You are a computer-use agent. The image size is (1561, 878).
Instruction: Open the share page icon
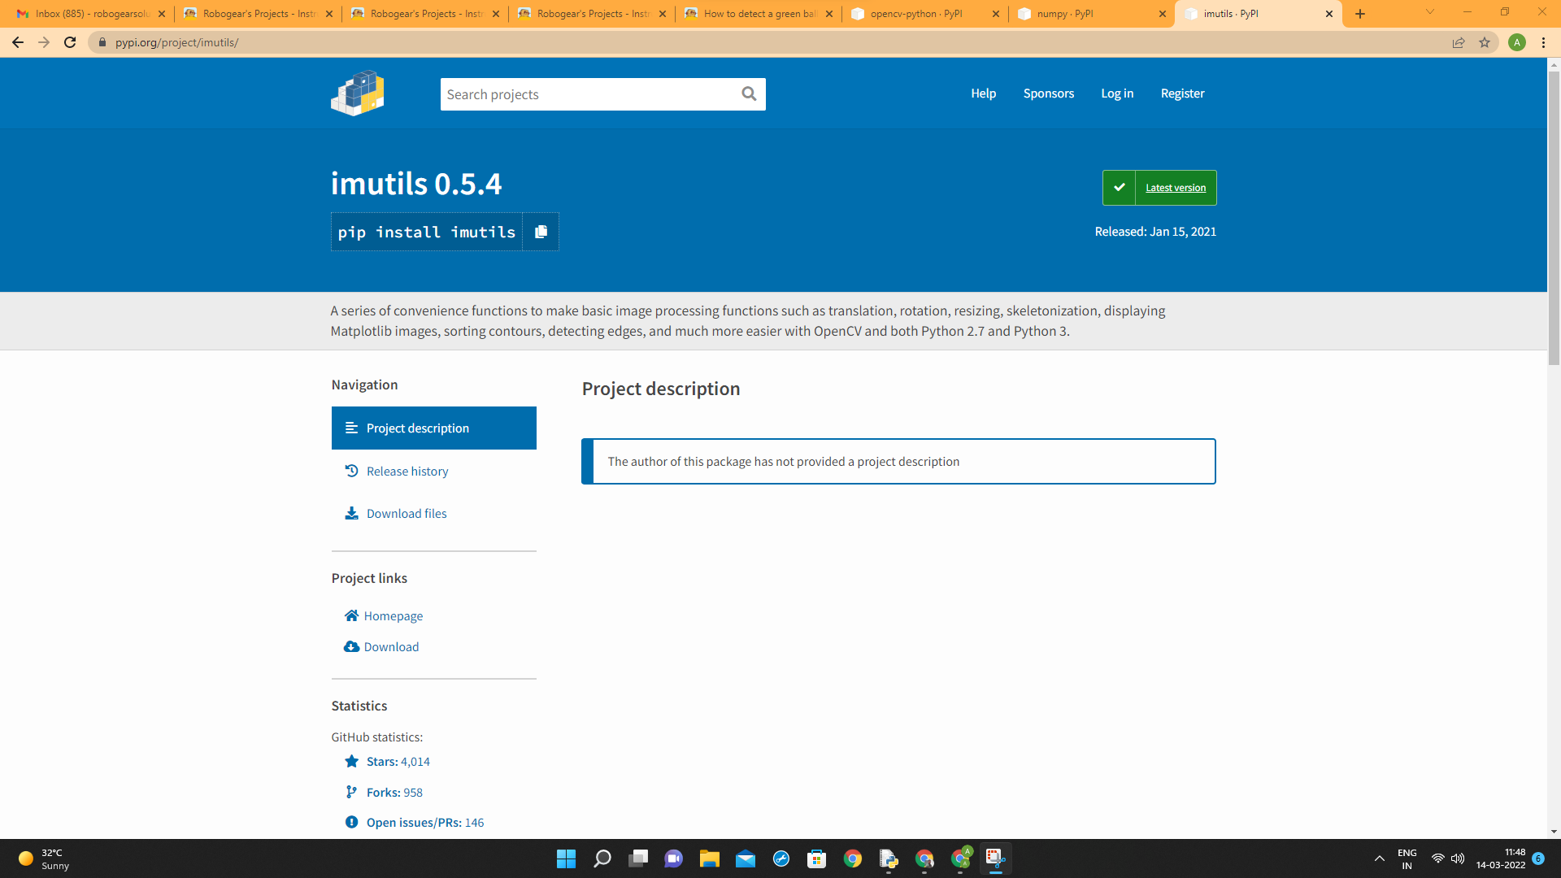pyautogui.click(x=1459, y=42)
